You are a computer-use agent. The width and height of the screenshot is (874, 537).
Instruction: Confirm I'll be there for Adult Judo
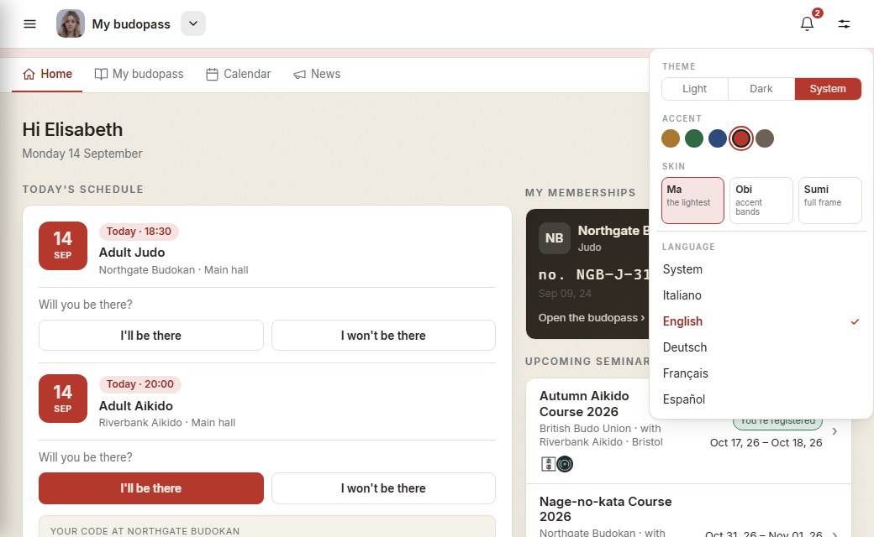tap(151, 335)
